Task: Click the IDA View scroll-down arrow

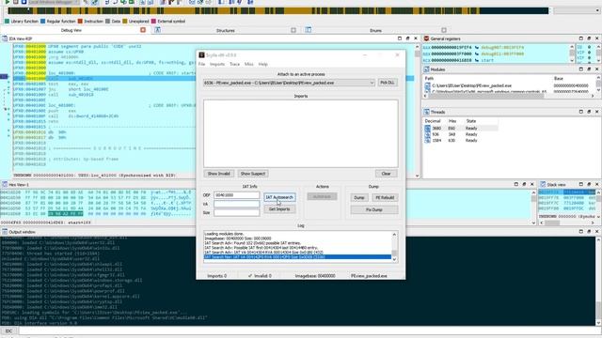Action: tap(418, 176)
